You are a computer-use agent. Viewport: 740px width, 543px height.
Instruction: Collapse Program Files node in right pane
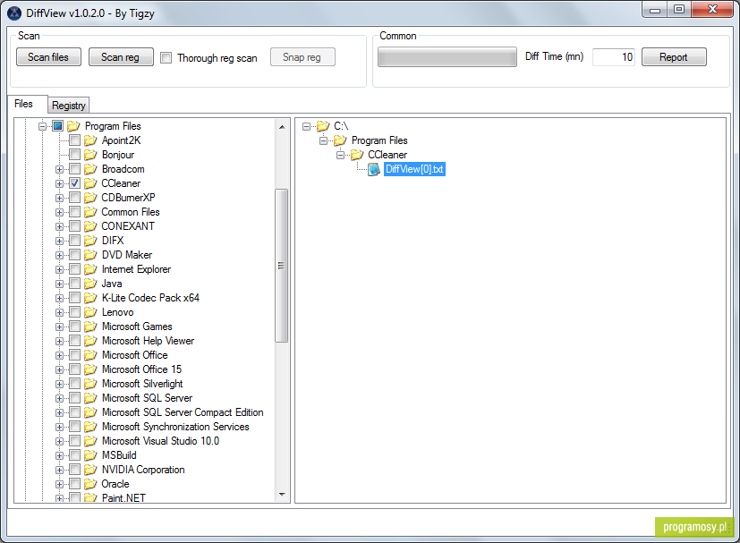pos(323,140)
